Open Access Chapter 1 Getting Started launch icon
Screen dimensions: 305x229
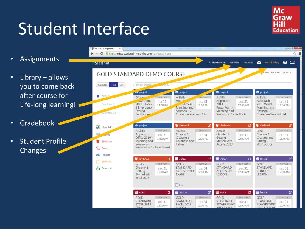[x=250, y=126]
